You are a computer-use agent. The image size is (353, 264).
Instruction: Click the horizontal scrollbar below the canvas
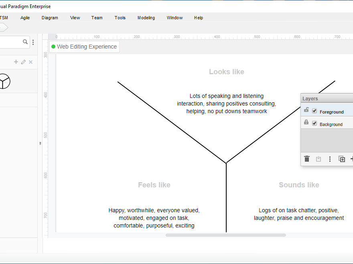tap(226, 235)
